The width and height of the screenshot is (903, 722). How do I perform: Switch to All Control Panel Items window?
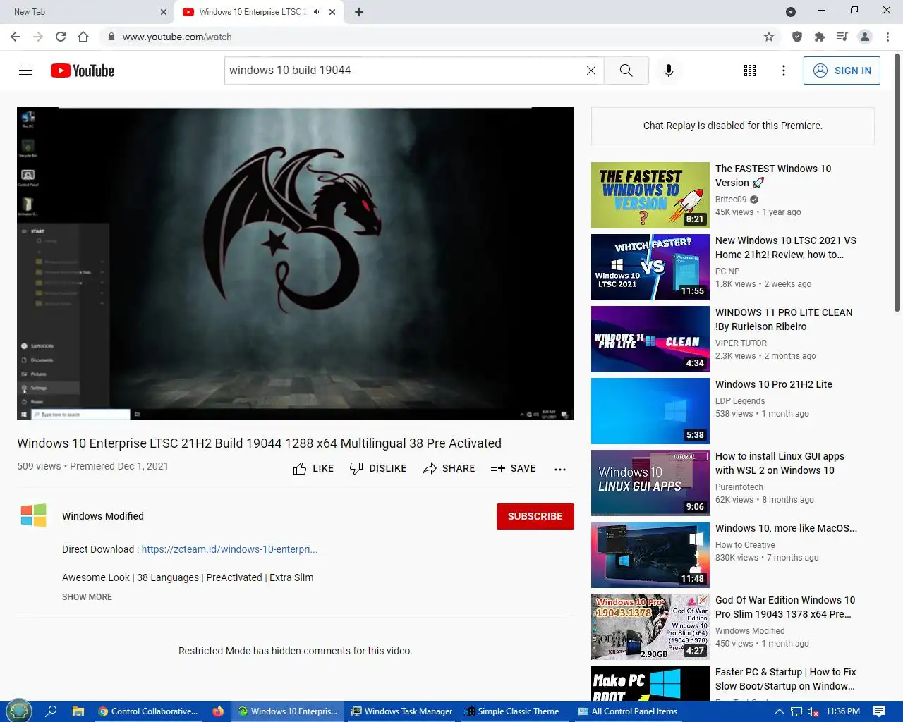pyautogui.click(x=628, y=711)
